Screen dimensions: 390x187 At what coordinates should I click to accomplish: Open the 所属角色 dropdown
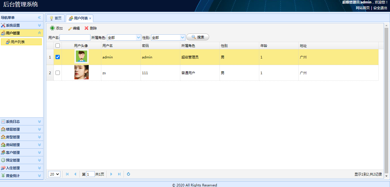coord(139,38)
